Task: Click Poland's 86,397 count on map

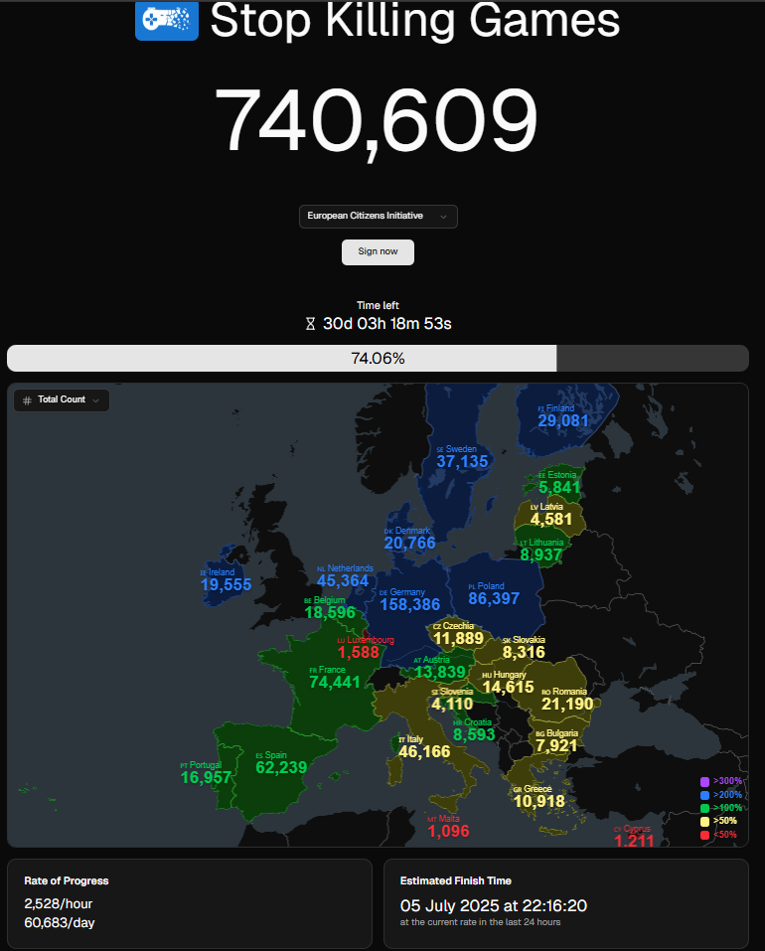Action: pyautogui.click(x=494, y=599)
